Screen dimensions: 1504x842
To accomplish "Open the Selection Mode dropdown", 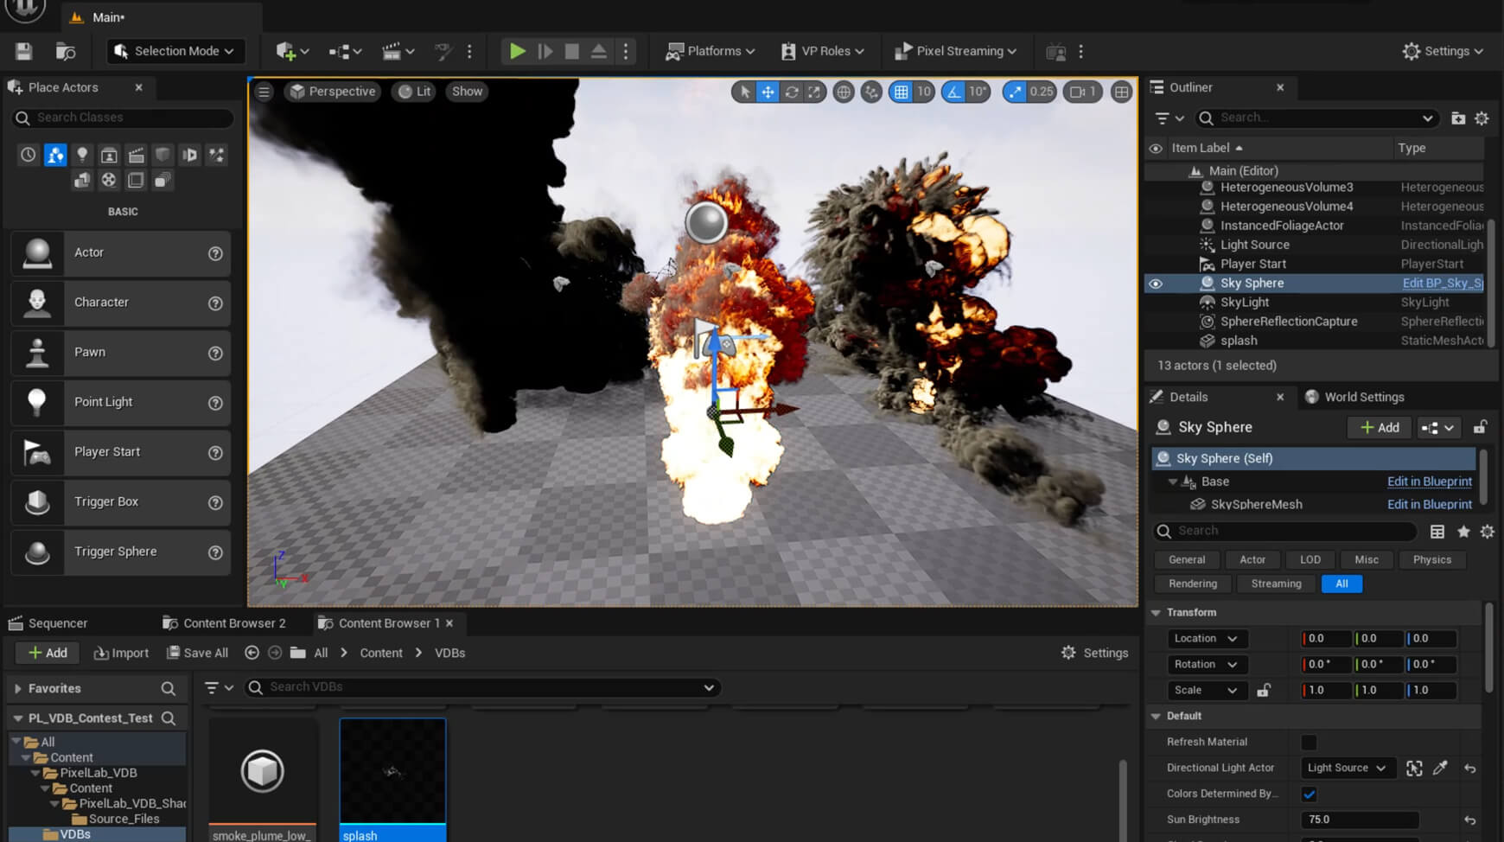I will click(x=176, y=51).
